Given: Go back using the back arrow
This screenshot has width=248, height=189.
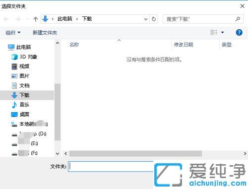Looking at the screenshot, I should [6, 19].
